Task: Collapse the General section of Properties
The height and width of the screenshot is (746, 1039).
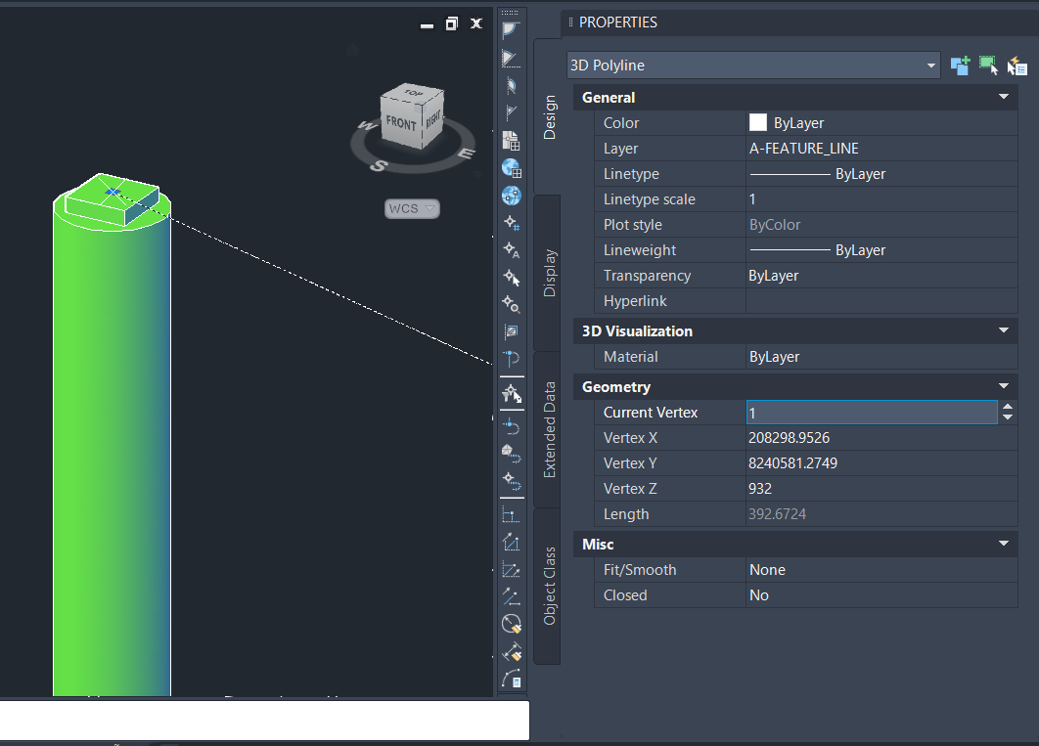Action: (x=1003, y=97)
